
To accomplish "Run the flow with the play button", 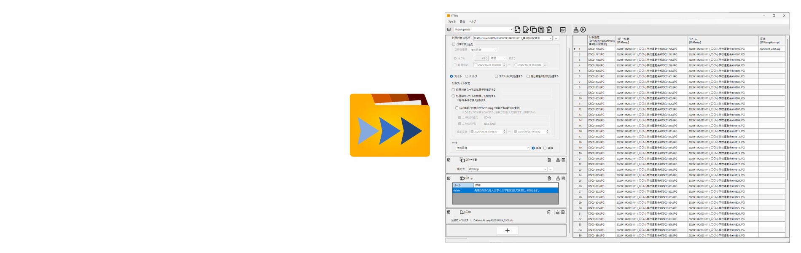I will [583, 30].
